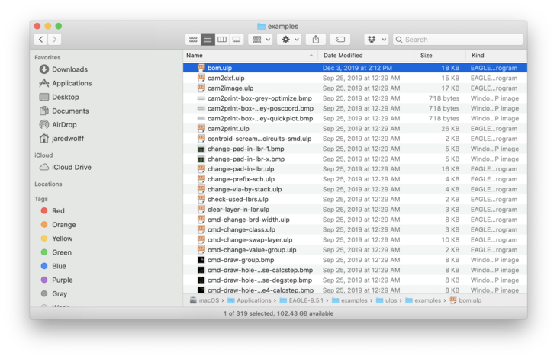Image resolution: width=557 pixels, height=359 pixels.
Task: Select file cmd-draw-hole-...se-degstep.bmp
Action: [355, 280]
